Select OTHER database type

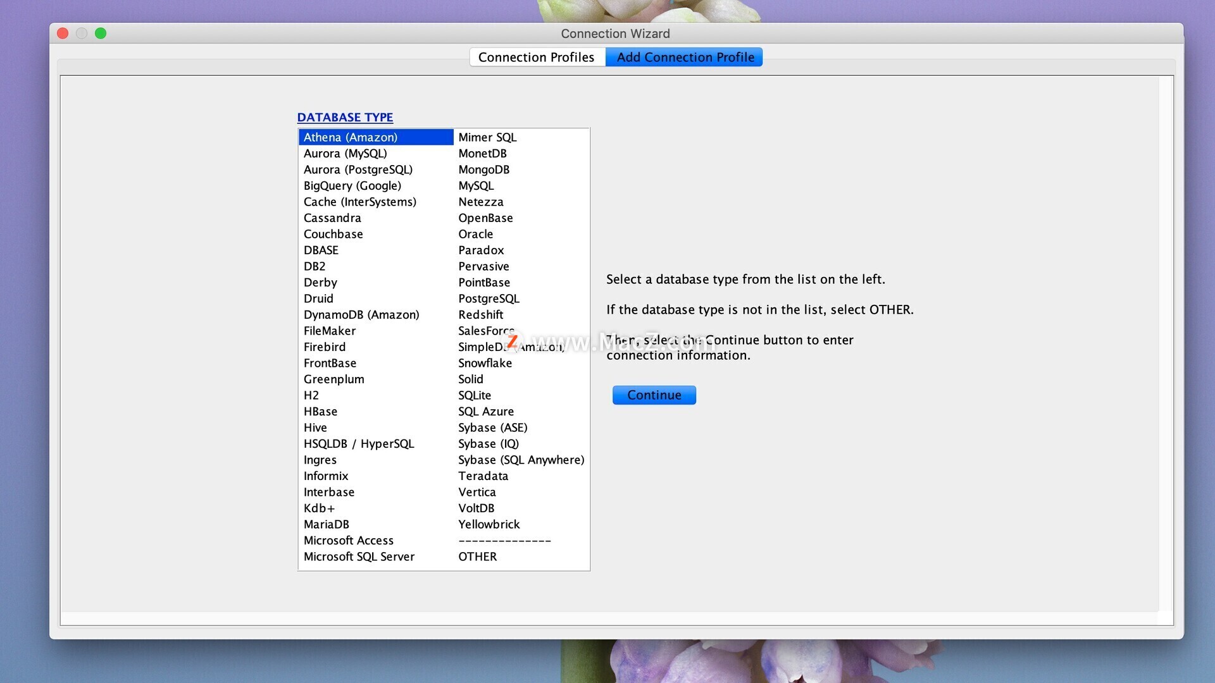pos(521,557)
